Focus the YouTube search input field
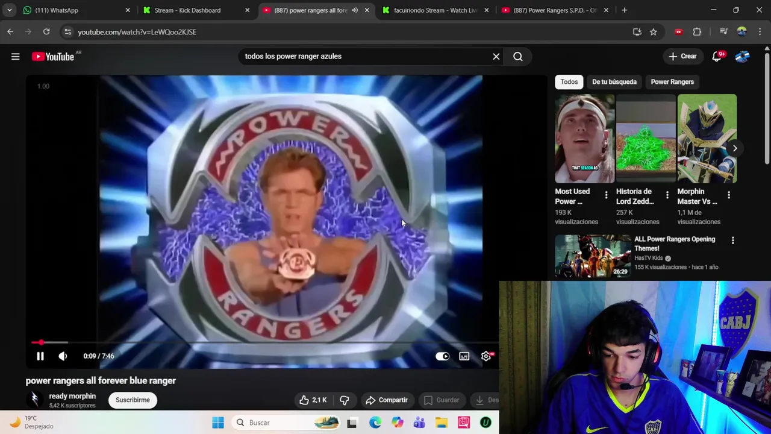This screenshot has height=434, width=771. pyautogui.click(x=364, y=56)
